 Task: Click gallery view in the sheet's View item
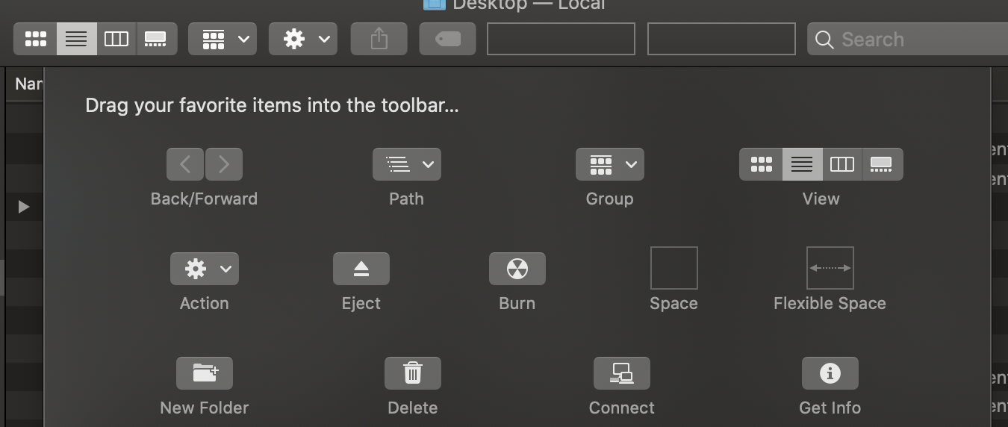coord(883,164)
